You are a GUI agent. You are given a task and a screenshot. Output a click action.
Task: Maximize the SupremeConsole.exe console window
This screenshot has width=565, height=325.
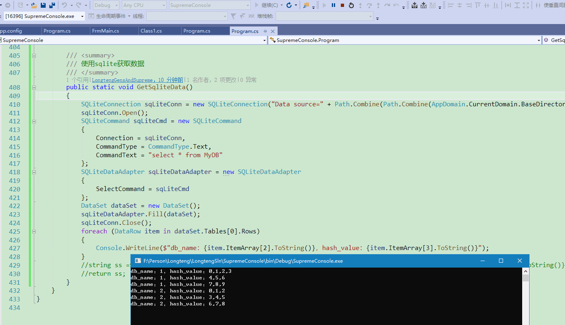pos(501,261)
